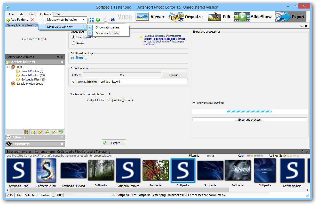The width and height of the screenshot is (317, 205).
Task: Click the notepad page toolbar icon
Action: 105,20
